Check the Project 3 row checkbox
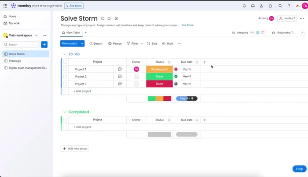Viewport: 308px width, 177px height. 65,84
